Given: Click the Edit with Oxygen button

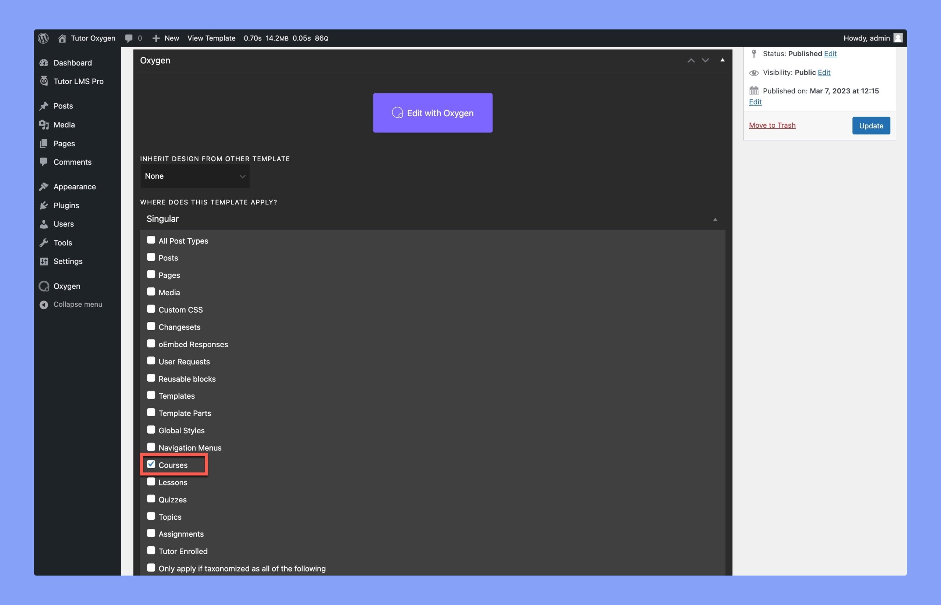Looking at the screenshot, I should pos(433,113).
